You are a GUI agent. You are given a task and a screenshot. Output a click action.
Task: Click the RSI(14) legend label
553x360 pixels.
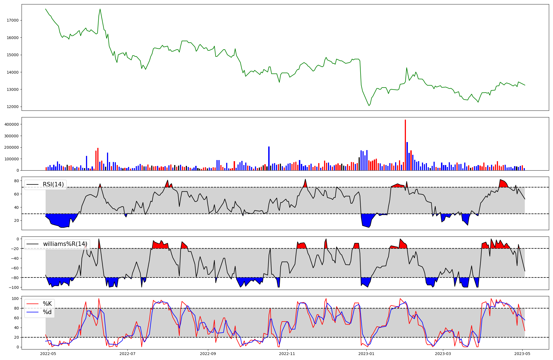[x=53, y=184]
